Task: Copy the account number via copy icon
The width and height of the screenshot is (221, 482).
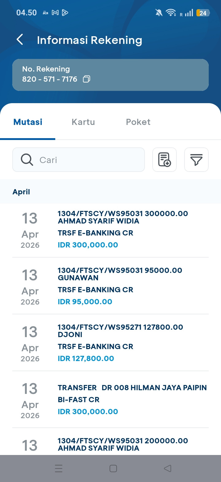Action: coord(87,79)
